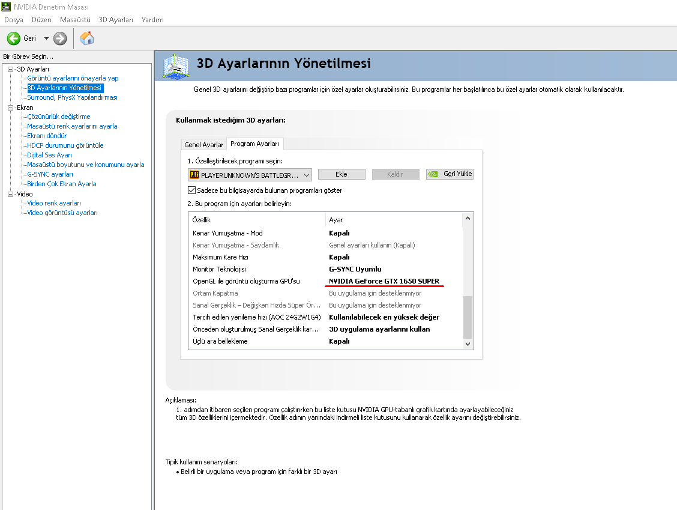Switch to the Genel Ayarlar tab

tap(204, 145)
